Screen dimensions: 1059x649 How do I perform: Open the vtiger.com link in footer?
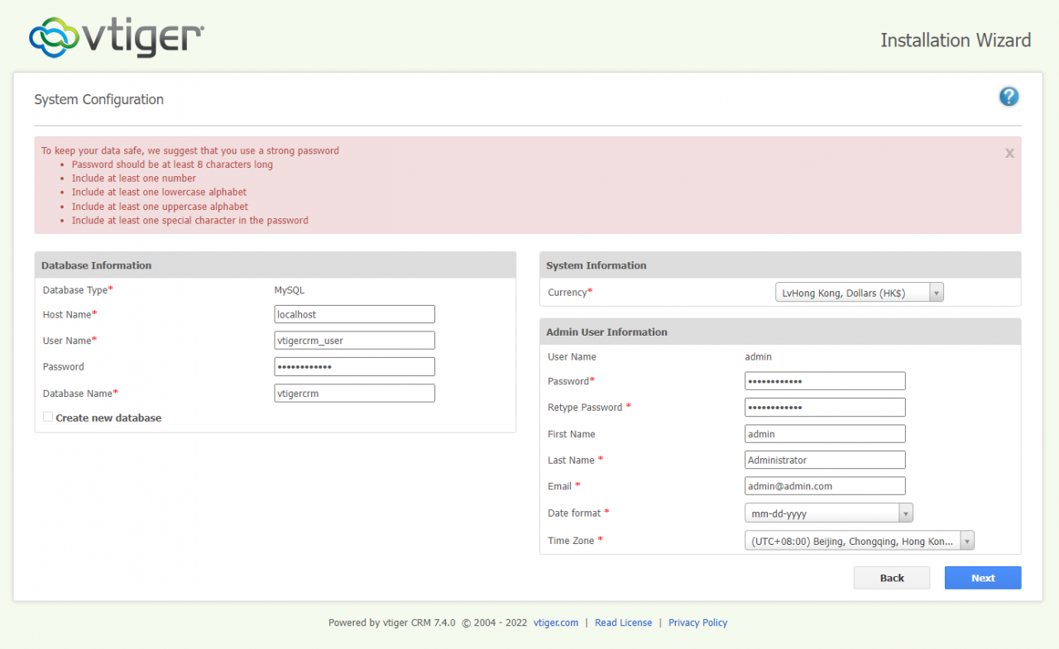tap(556, 623)
